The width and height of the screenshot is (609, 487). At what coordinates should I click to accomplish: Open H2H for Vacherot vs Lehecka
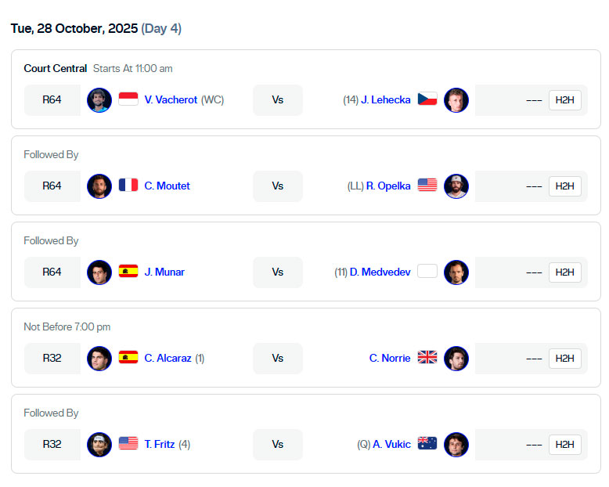pyautogui.click(x=564, y=99)
